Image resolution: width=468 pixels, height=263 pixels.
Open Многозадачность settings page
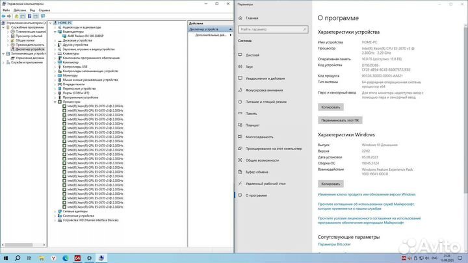(259, 137)
